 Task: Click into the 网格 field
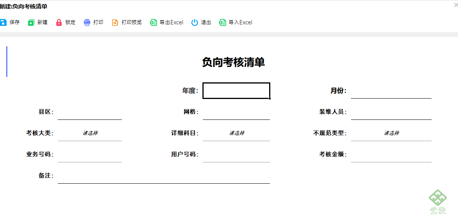click(236, 112)
